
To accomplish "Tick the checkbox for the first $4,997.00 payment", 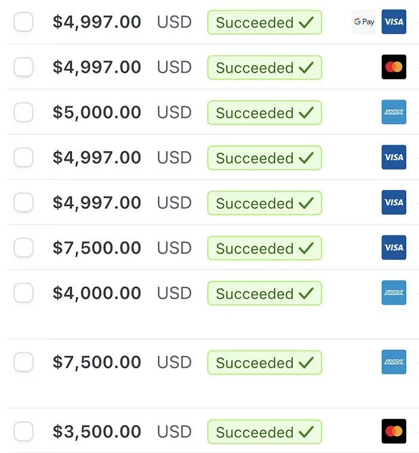I will click(23, 22).
